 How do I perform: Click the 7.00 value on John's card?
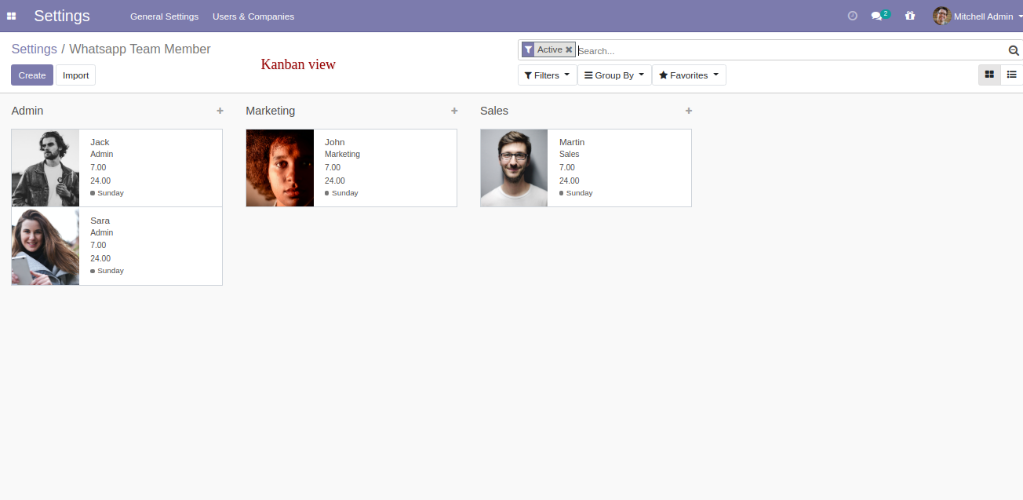click(333, 167)
